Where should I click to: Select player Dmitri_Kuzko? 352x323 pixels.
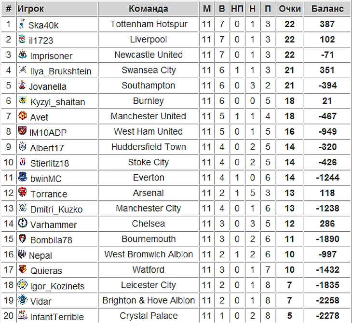click(x=56, y=210)
